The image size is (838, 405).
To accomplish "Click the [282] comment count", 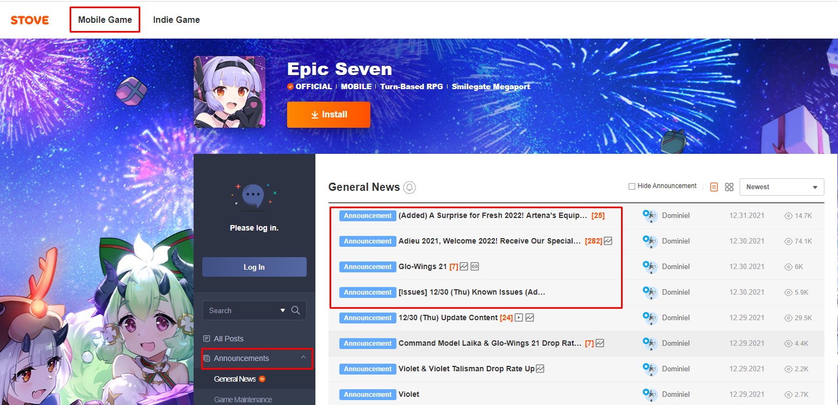I will 593,241.
